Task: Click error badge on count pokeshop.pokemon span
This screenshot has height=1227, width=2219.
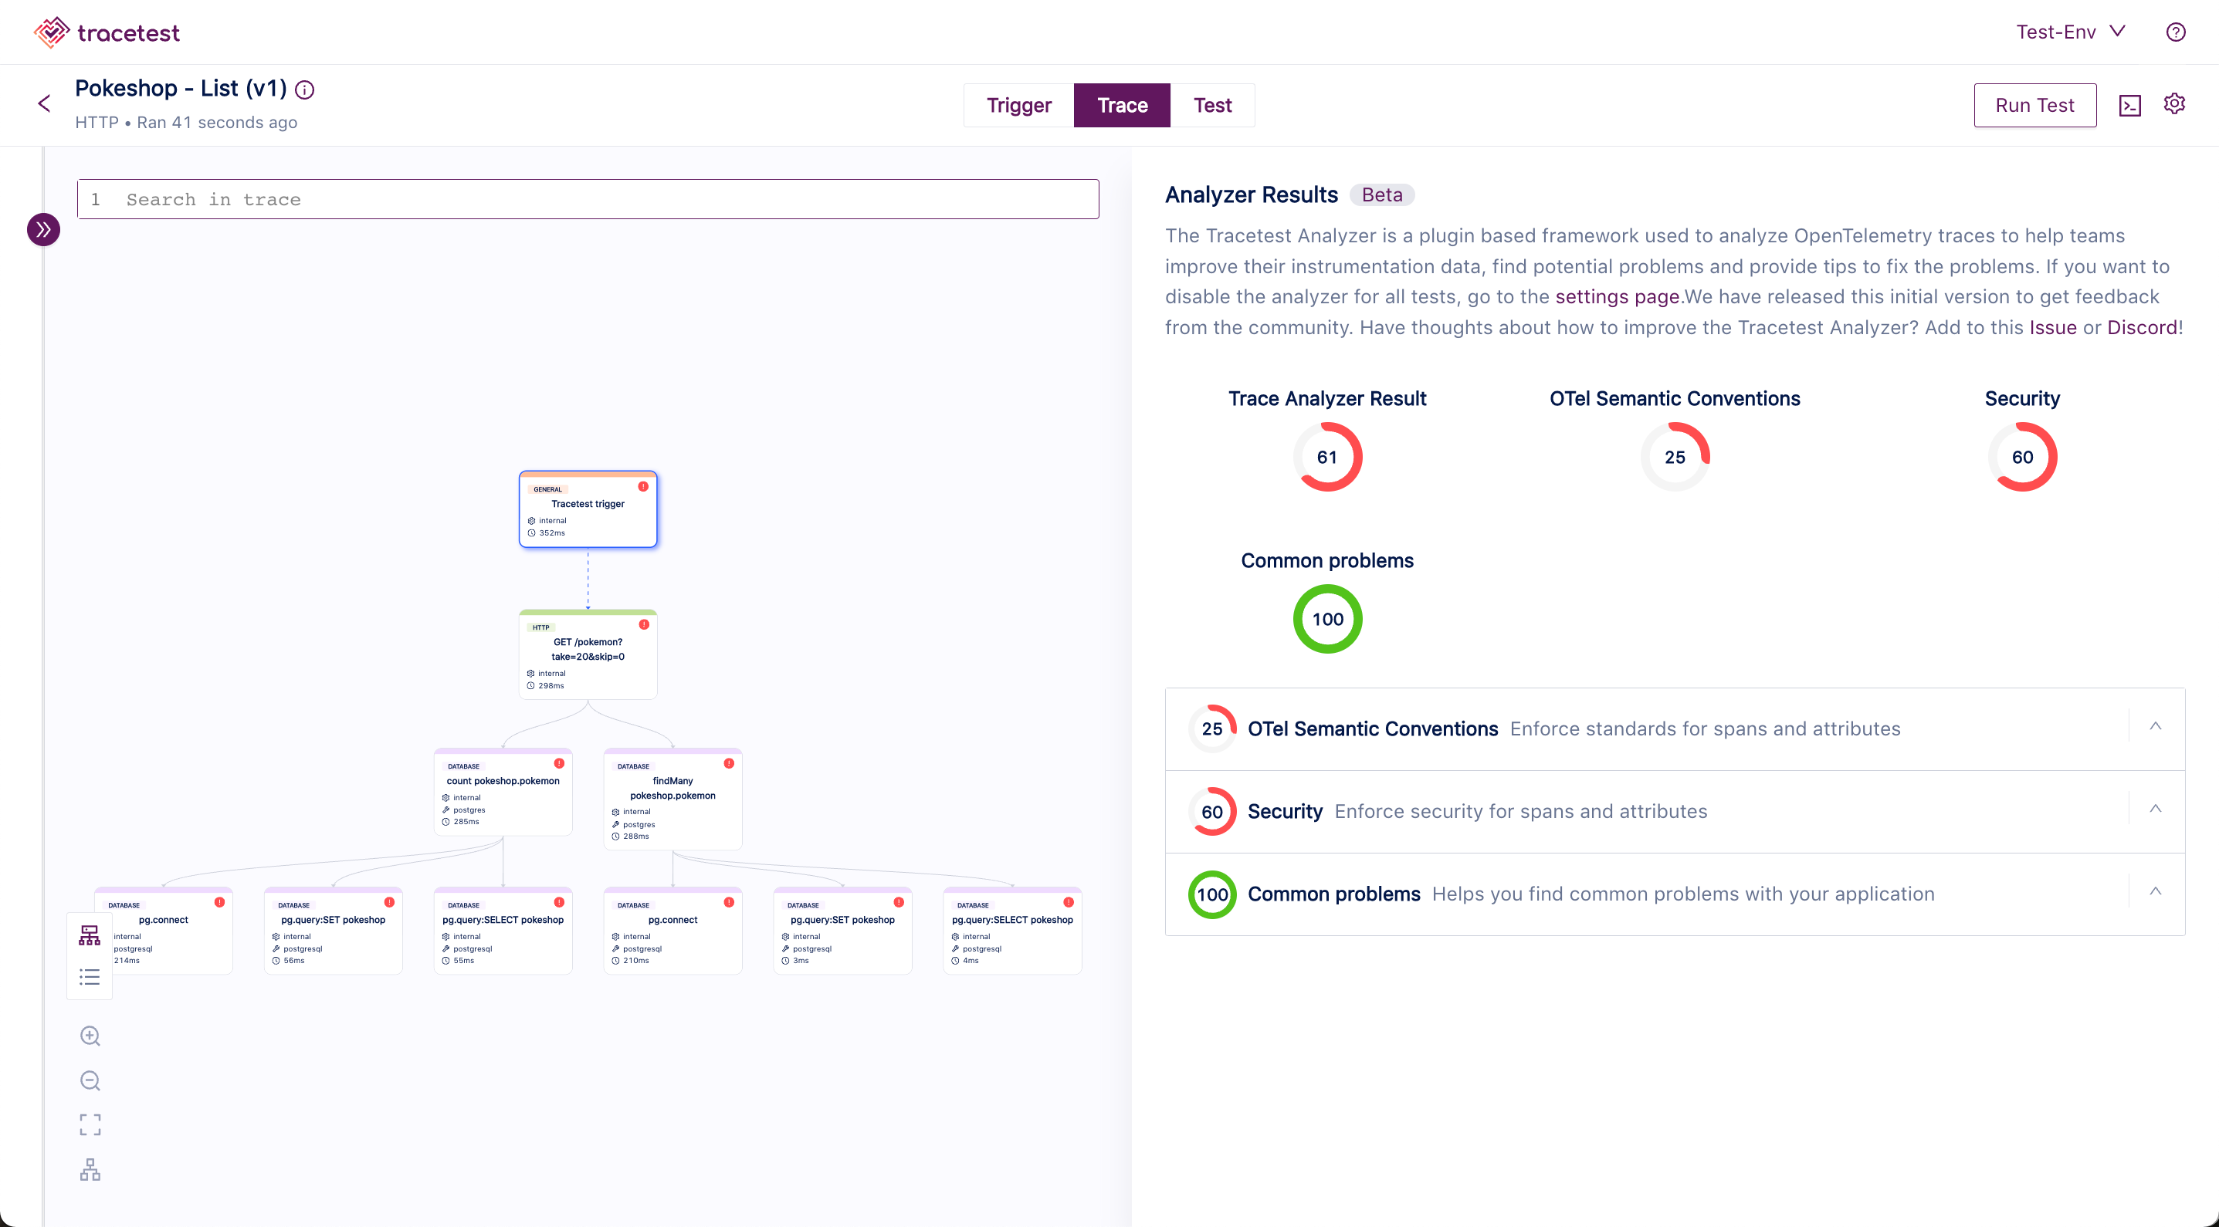Action: (x=559, y=763)
